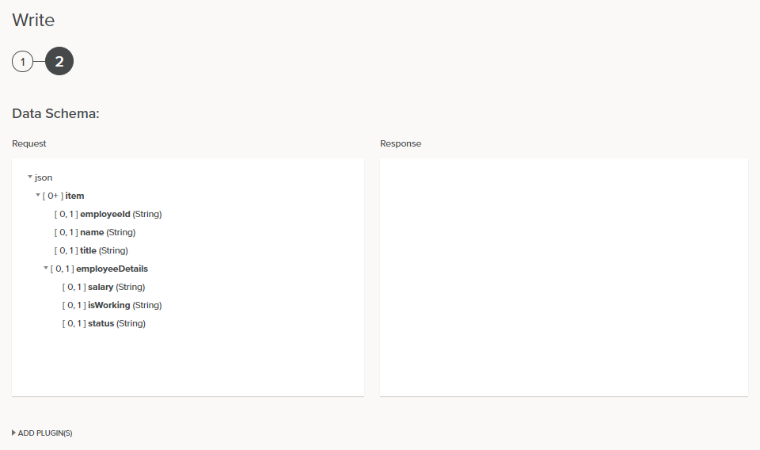Select the status (String) field
The height and width of the screenshot is (450, 760).
pyautogui.click(x=104, y=323)
